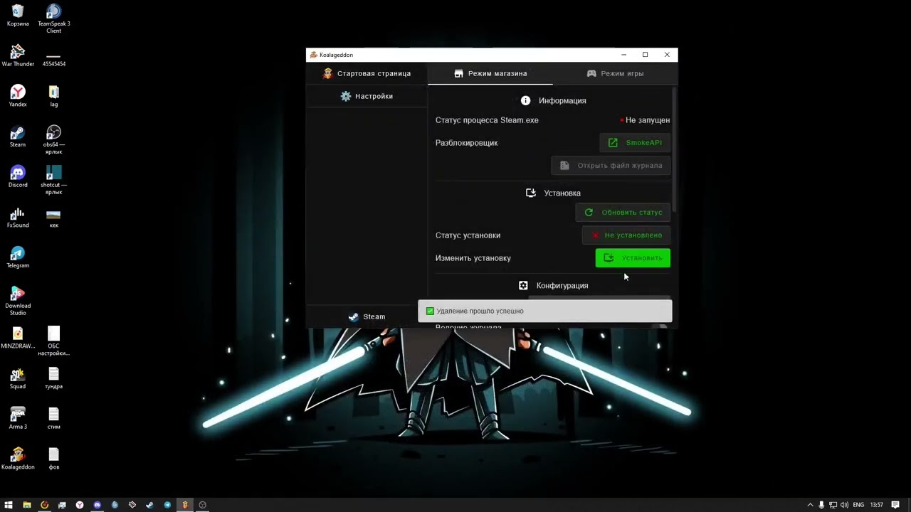Switch to the Режим магазина tab
The image size is (911, 512).
(x=490, y=73)
